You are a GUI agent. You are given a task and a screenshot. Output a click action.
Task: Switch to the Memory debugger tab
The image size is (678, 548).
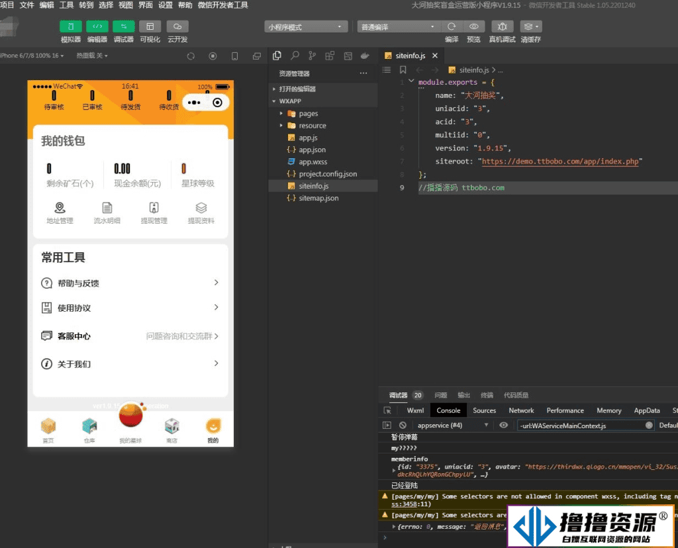click(609, 410)
